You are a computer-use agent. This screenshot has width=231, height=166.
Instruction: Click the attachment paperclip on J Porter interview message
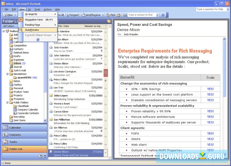pyautogui.click(x=101, y=131)
